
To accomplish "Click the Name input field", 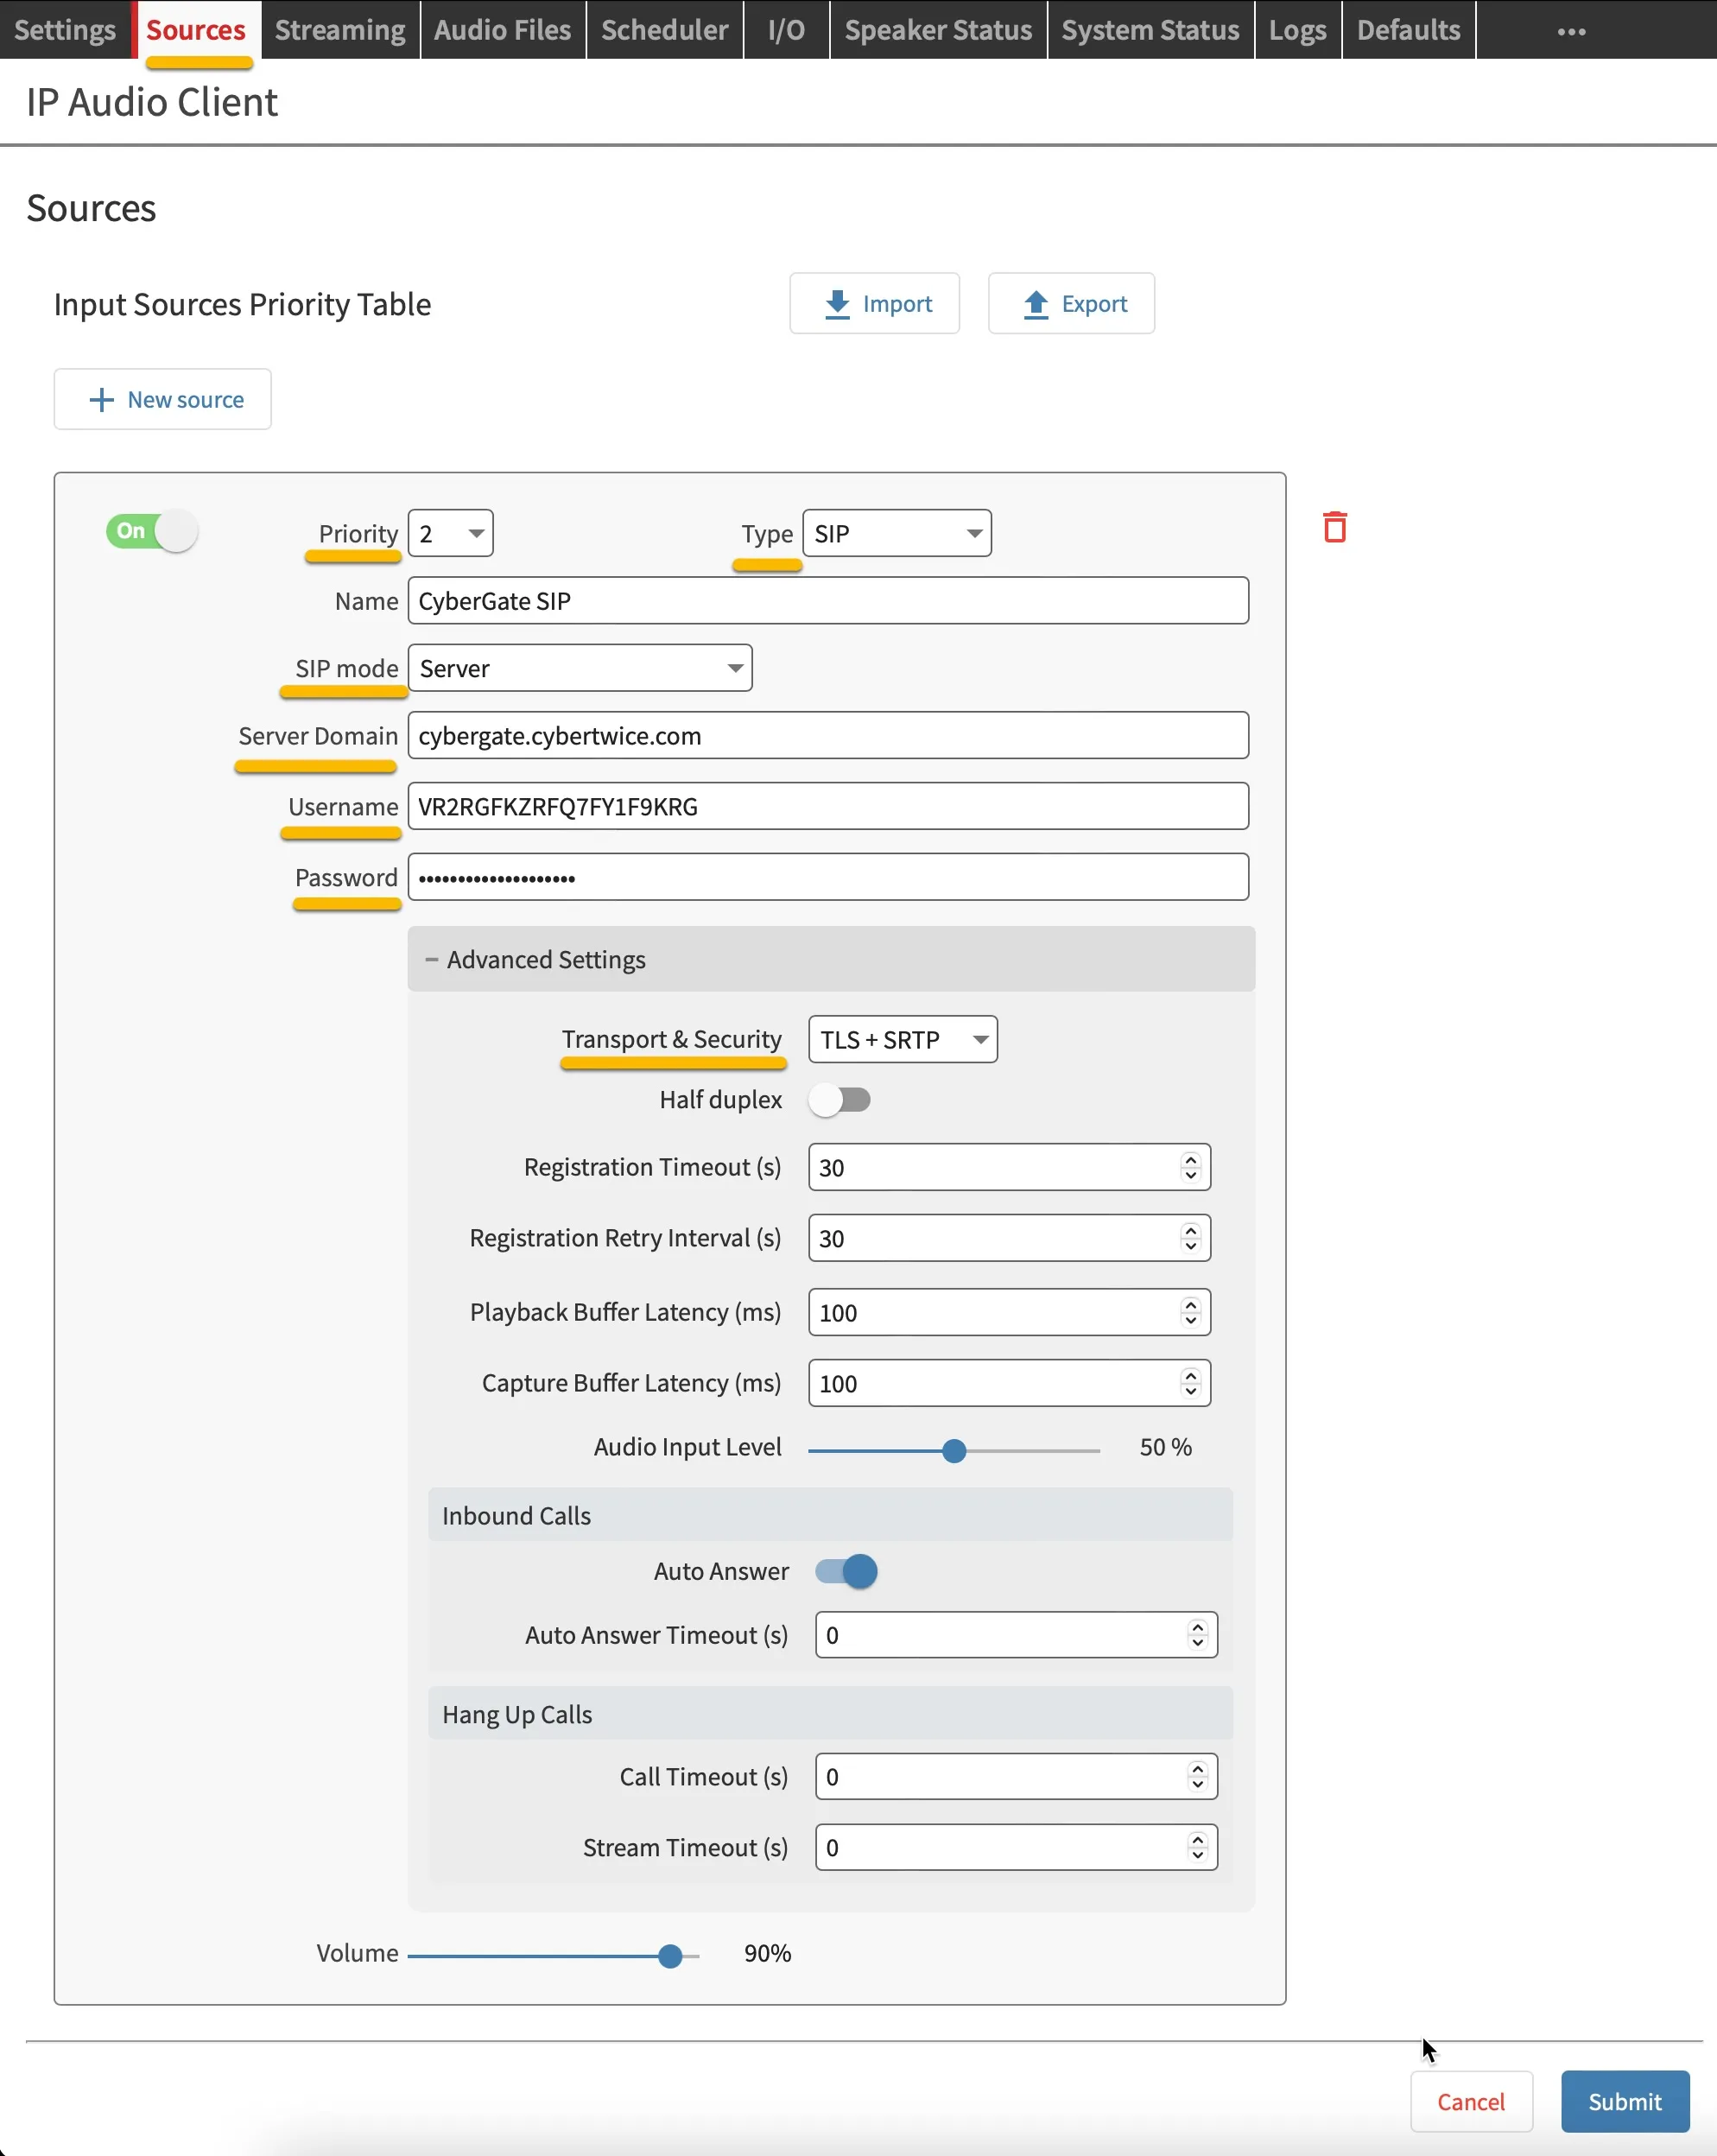I will [828, 600].
